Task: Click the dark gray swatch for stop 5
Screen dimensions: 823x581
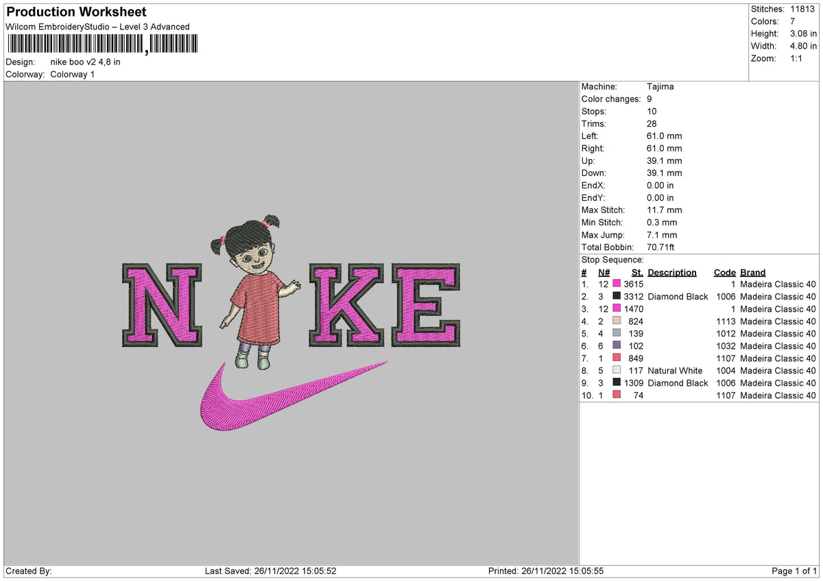Action: click(617, 334)
